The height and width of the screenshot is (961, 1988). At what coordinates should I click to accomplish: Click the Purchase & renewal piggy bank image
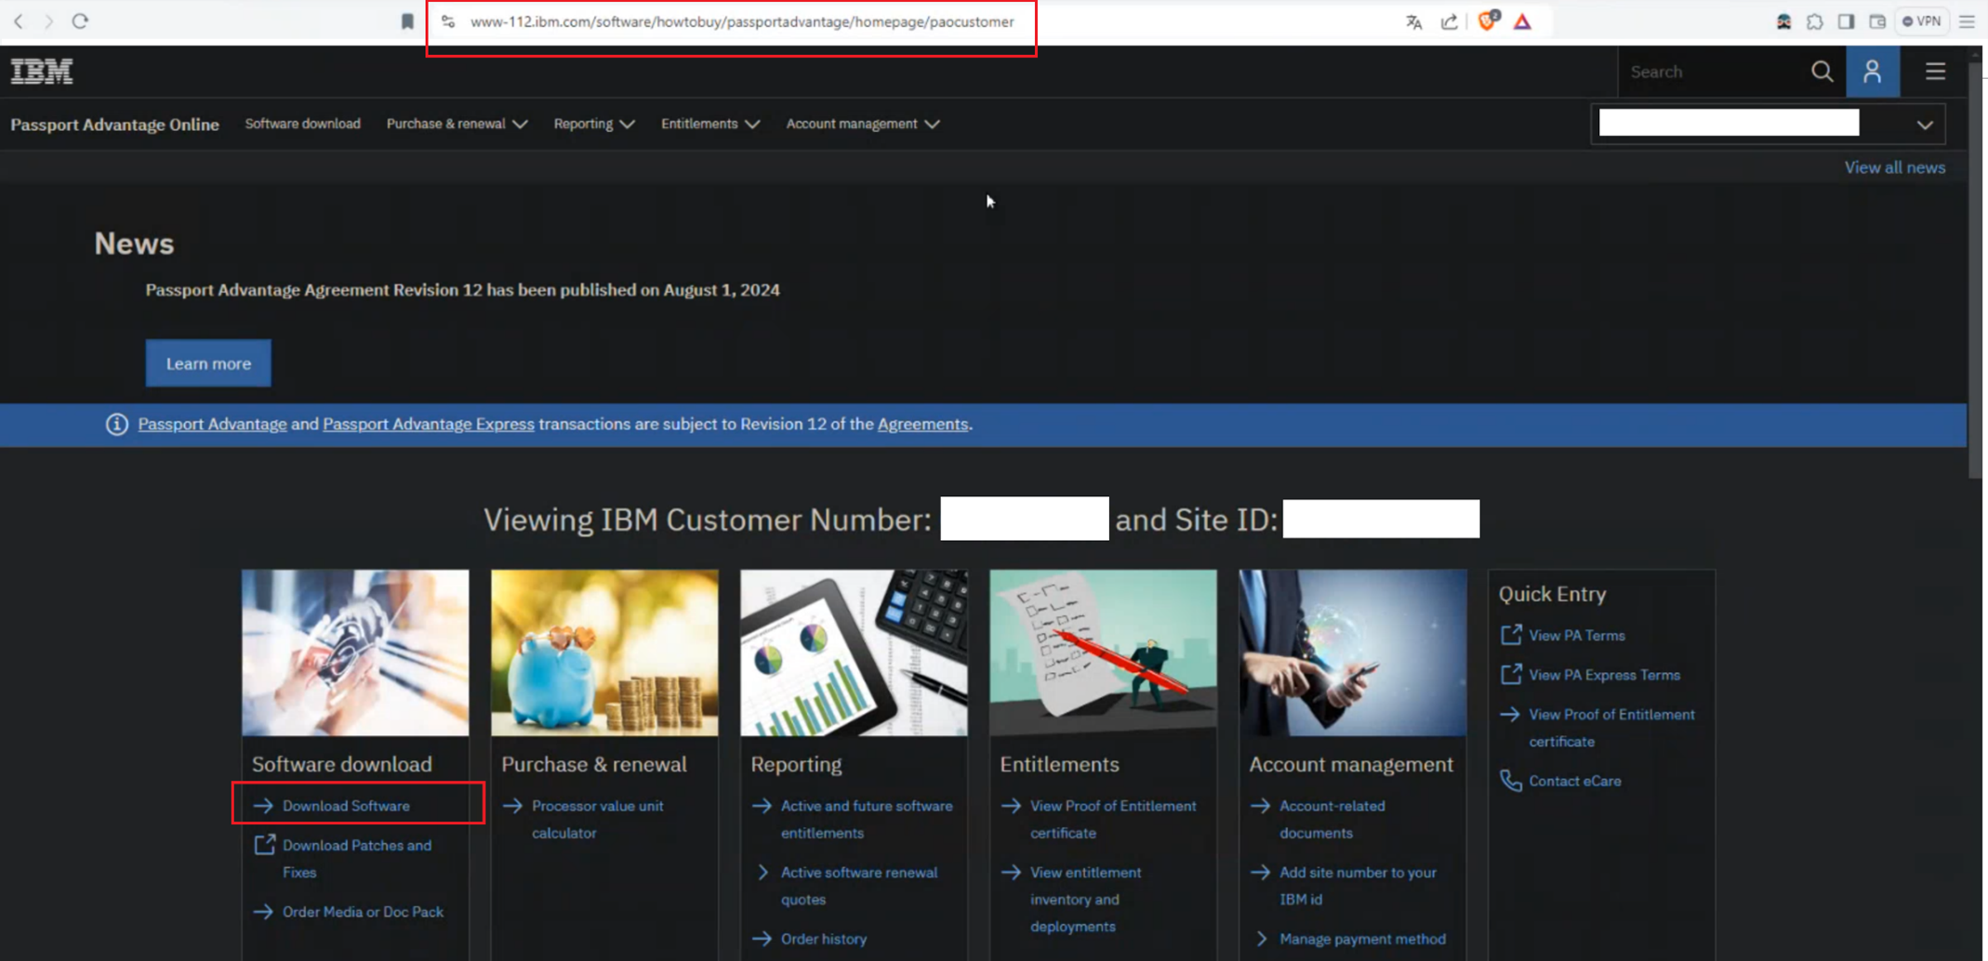point(604,652)
